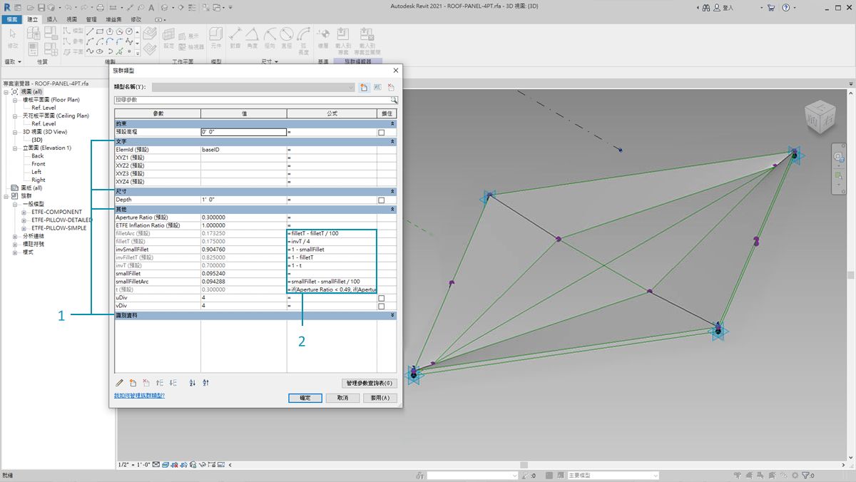Click the parameter search input field
The height and width of the screenshot is (482, 856).
point(251,101)
